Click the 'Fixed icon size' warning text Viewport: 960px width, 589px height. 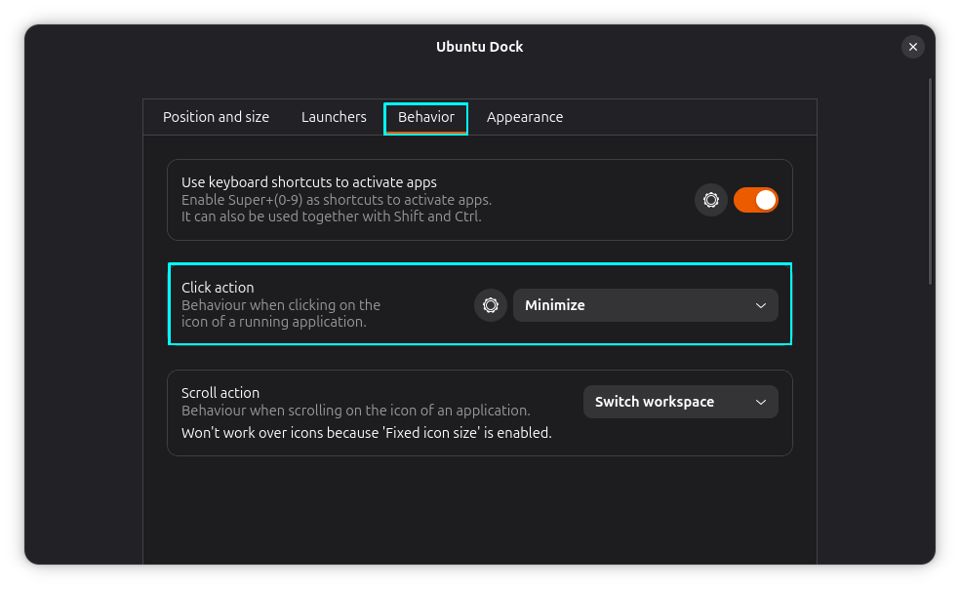pos(366,433)
